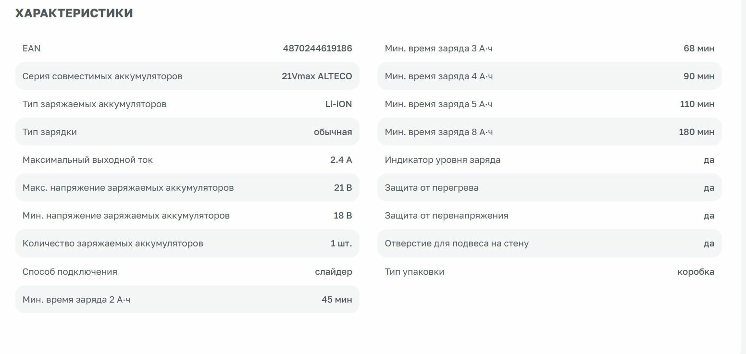Select the 21Vmax ALTECO series value
746x354 pixels.
[317, 76]
